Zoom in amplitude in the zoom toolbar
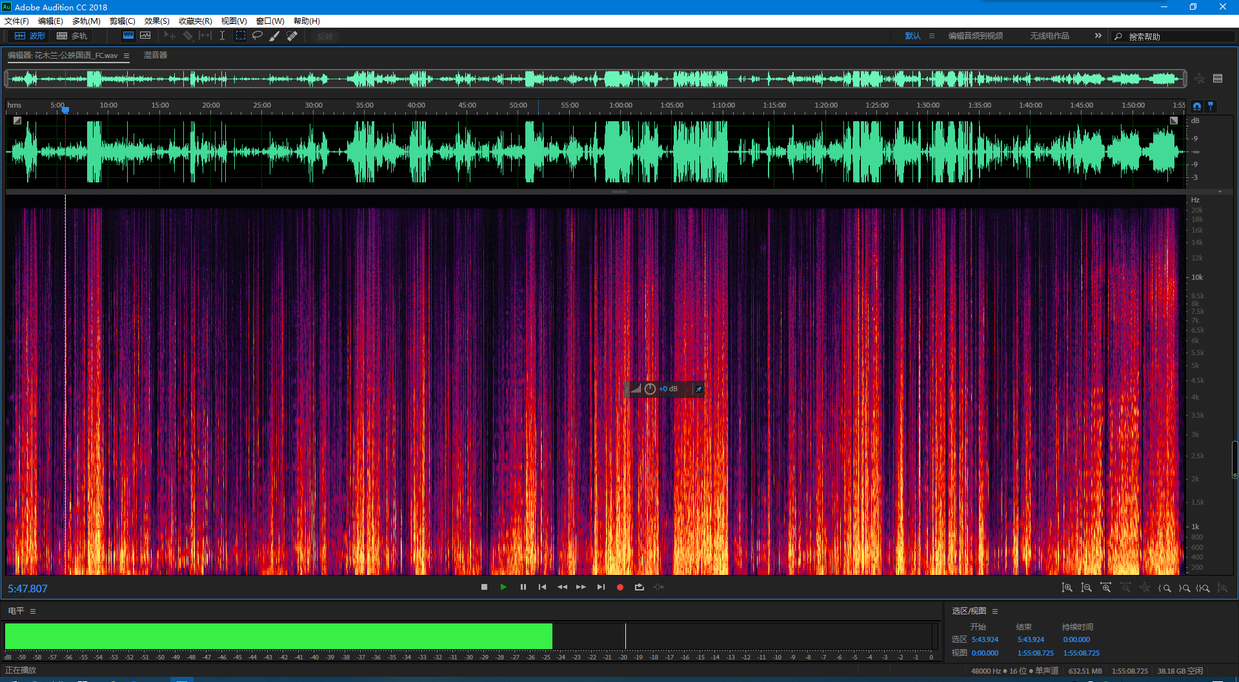Screen dimensions: 1239x682 [x=1067, y=588]
